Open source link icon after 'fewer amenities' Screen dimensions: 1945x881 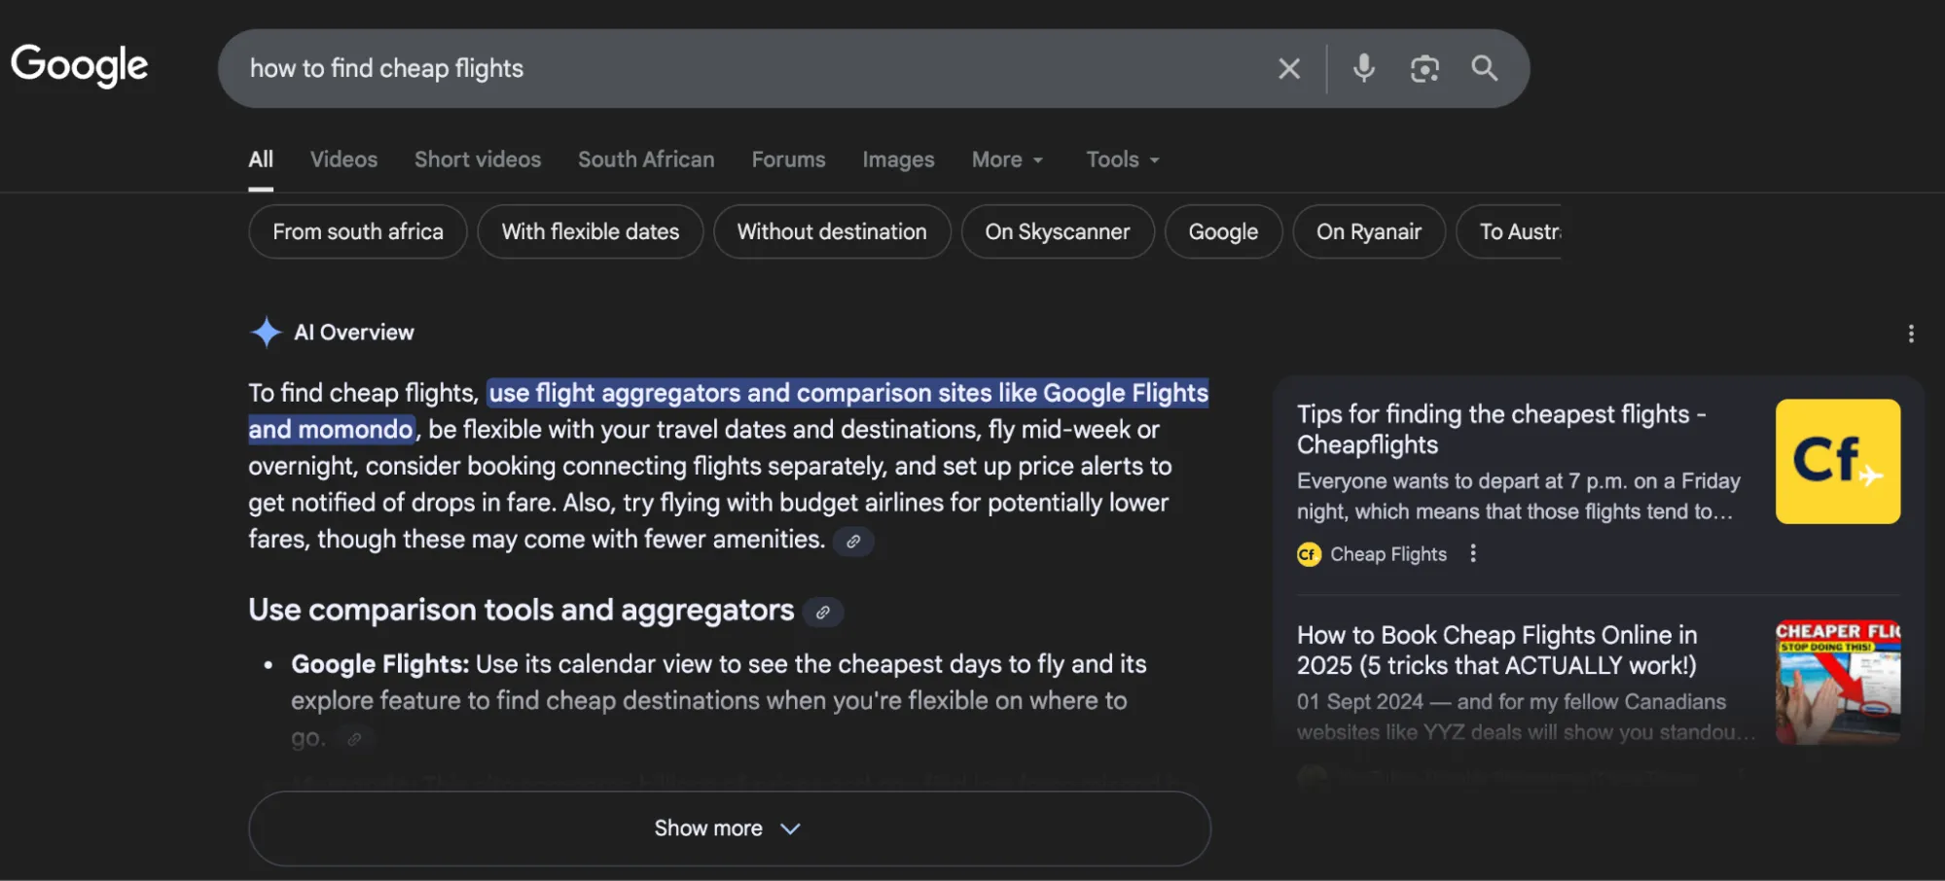(x=853, y=542)
